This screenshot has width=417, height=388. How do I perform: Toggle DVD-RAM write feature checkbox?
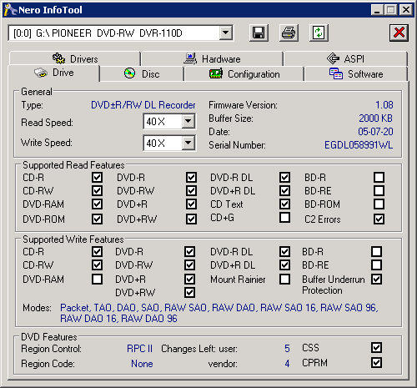(x=97, y=279)
